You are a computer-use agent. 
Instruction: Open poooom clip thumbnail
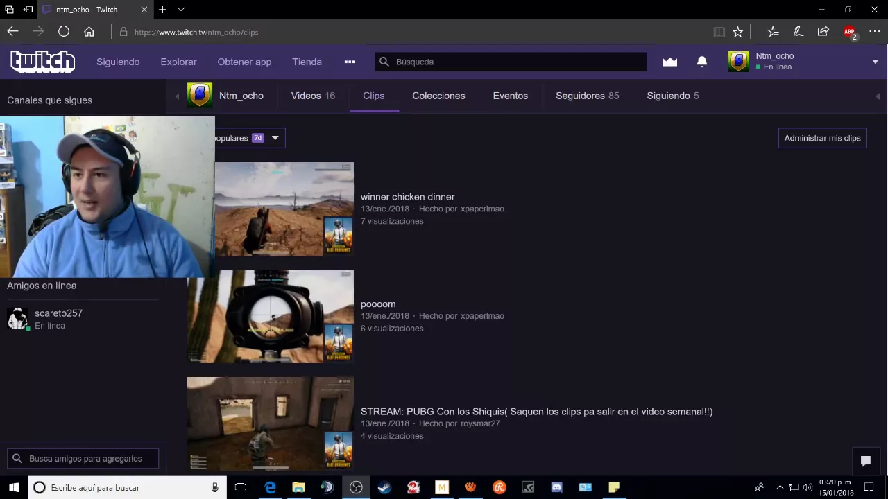[x=271, y=317]
